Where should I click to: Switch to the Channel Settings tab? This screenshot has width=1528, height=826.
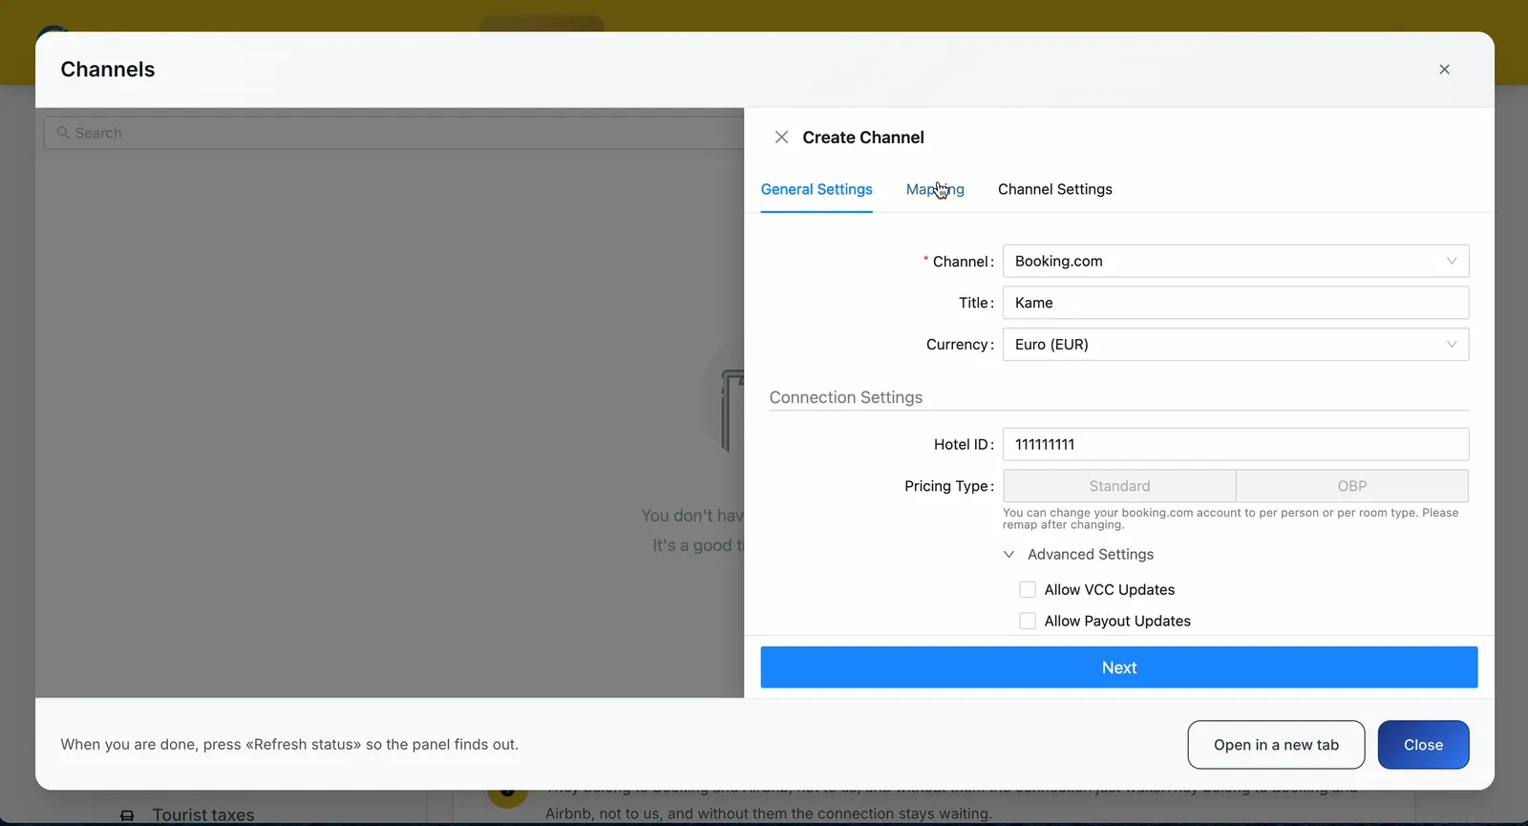pos(1055,189)
